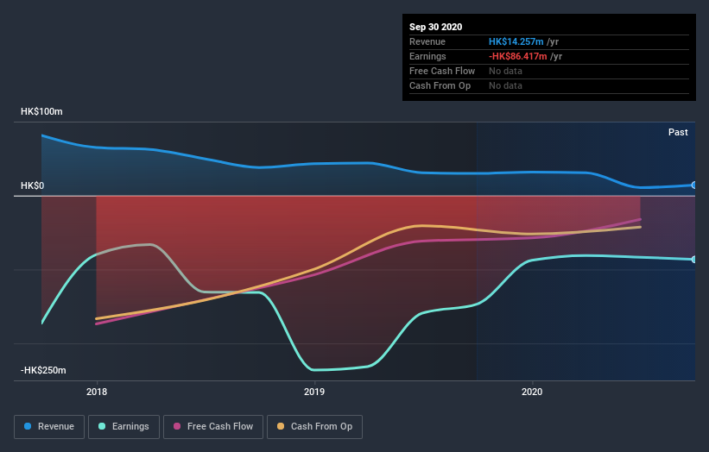
Task: Select the Revenue endpoint marker on chart
Action: [x=694, y=185]
